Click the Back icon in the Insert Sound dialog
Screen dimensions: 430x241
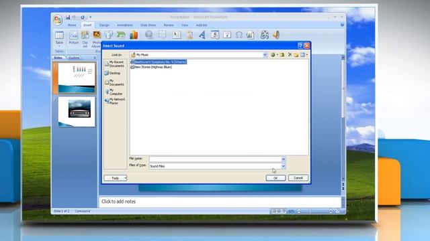273,55
